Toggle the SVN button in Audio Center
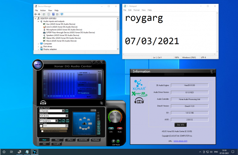Image resolution: width=238 pixels, height=155 pixels. (111, 128)
